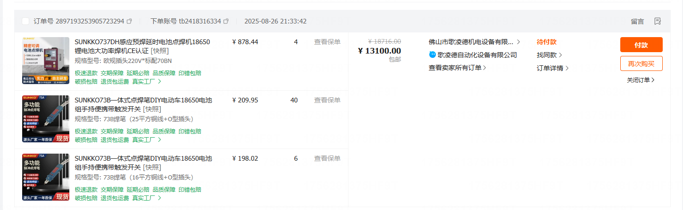Open SUNKKO737DH spot welder thumbnail
The height and width of the screenshot is (210, 683).
(46, 61)
